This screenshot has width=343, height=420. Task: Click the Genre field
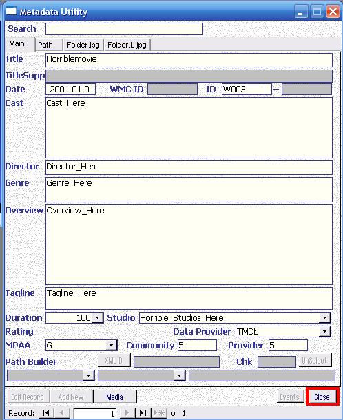coord(189,189)
